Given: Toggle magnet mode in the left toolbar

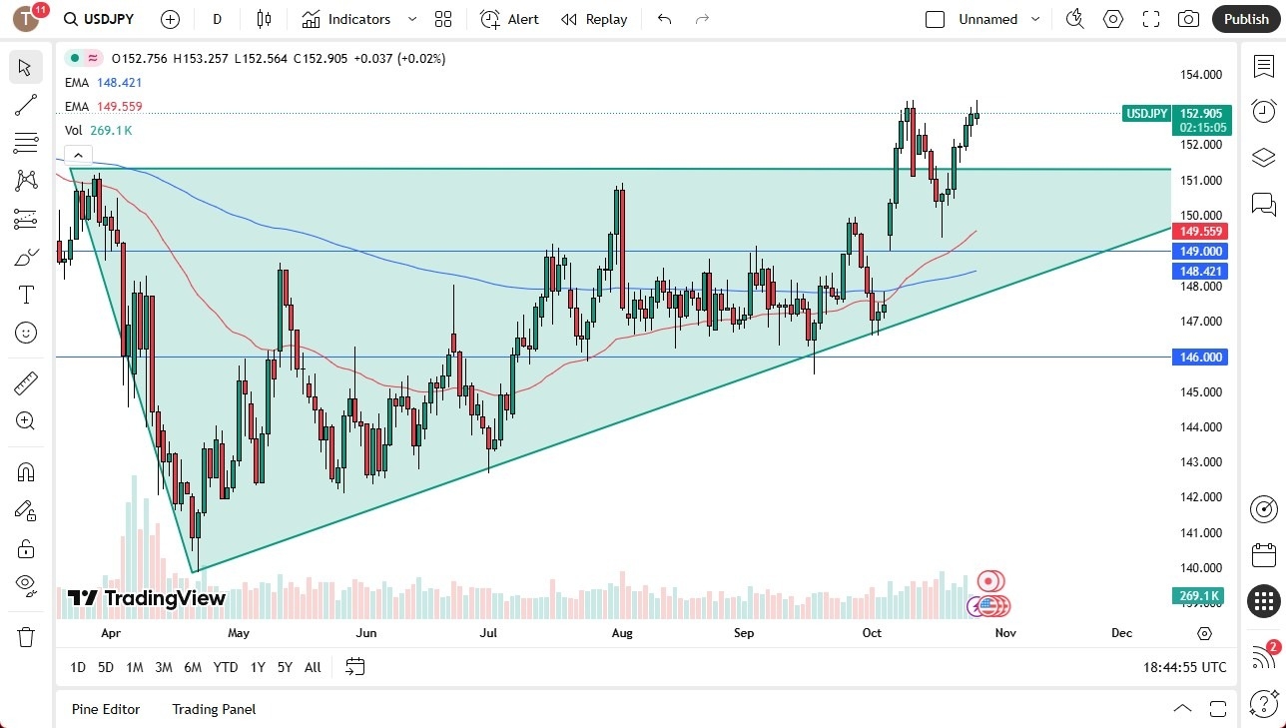Looking at the screenshot, I should pos(25,471).
